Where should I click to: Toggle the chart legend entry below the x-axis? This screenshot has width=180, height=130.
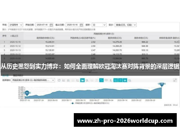90,103
